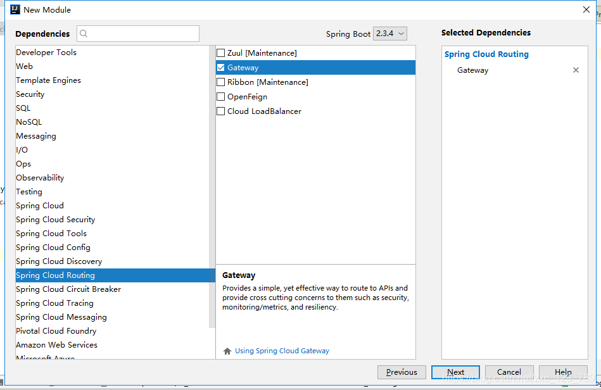Select Spring Cloud Discovery category

point(113,261)
